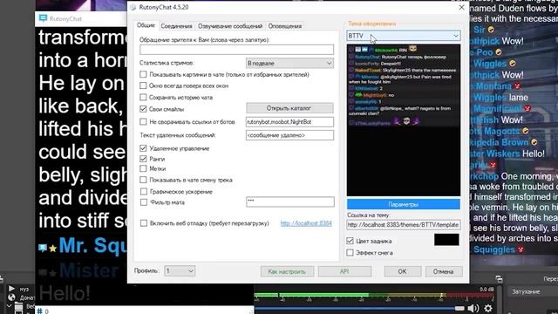Click the 'Как настроить' button
Screen dimensions: 558x314
287,271
